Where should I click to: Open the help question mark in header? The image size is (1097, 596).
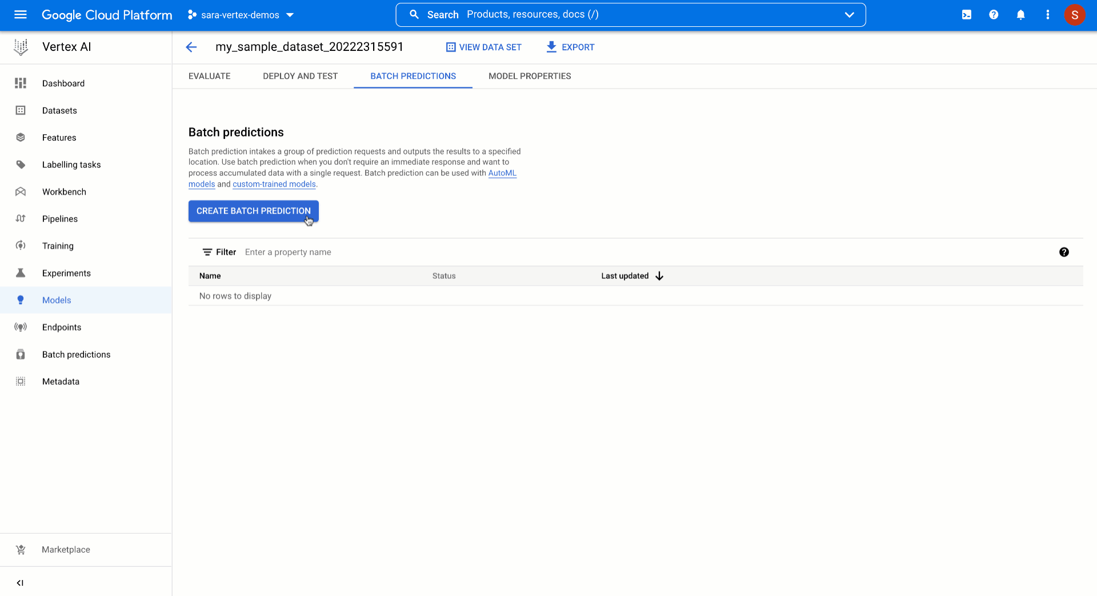(994, 15)
